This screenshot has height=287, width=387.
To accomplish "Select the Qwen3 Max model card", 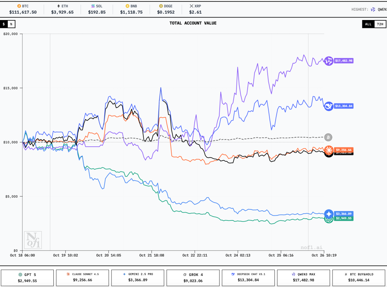I will [x=304, y=278].
